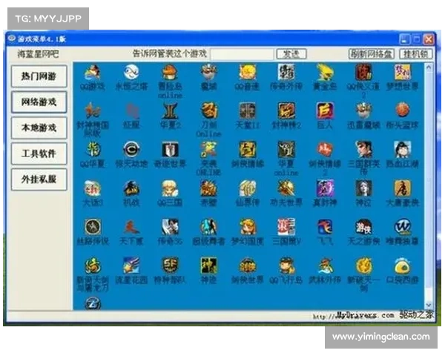The width and height of the screenshot is (445, 356).
Task: Open the 流星花园 game icon
Action: pos(131,266)
